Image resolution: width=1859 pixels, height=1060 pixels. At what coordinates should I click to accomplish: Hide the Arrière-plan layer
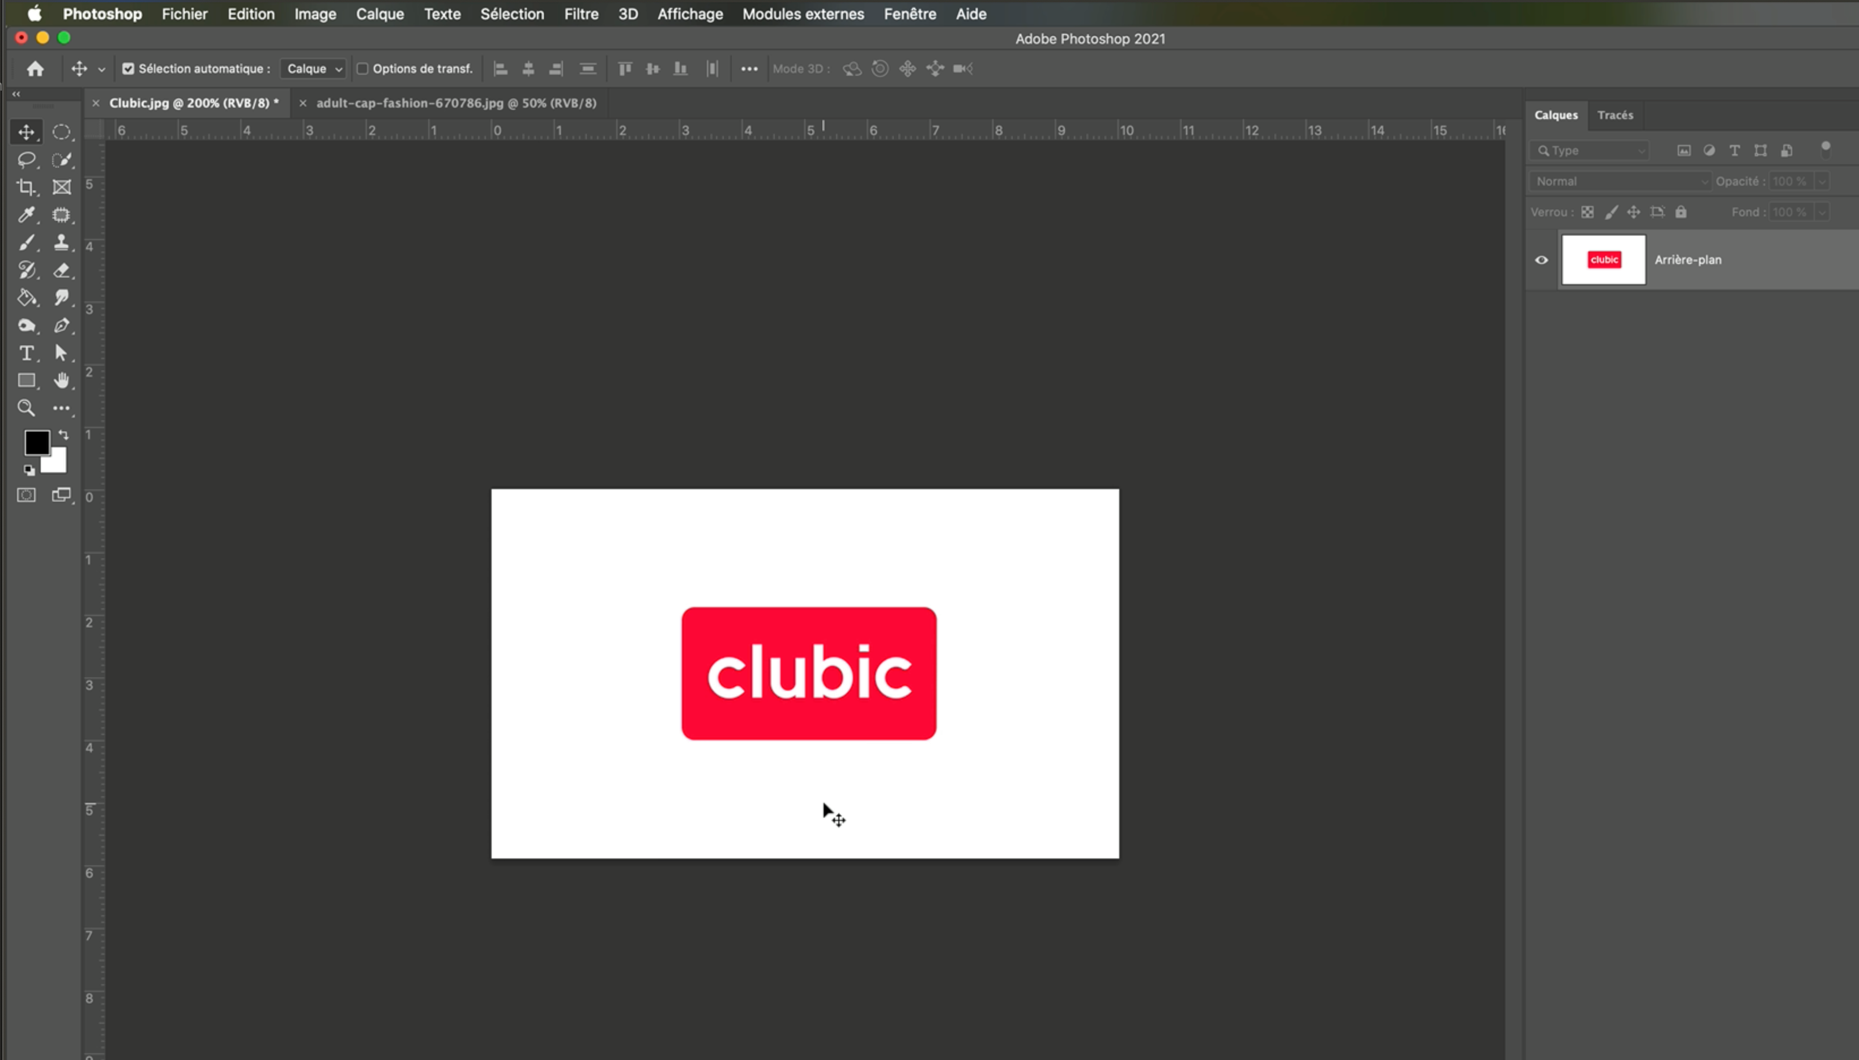click(1542, 260)
